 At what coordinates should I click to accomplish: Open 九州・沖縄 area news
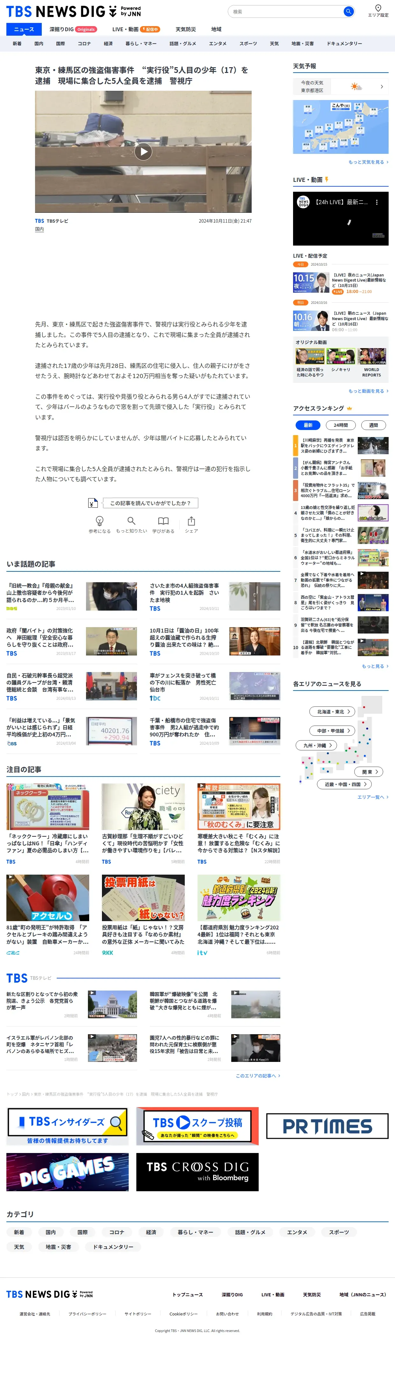[317, 746]
